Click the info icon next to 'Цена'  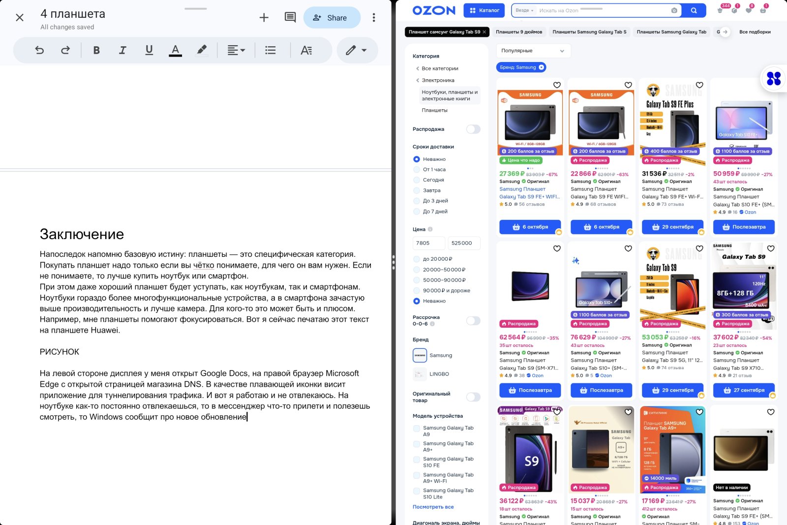tap(430, 229)
